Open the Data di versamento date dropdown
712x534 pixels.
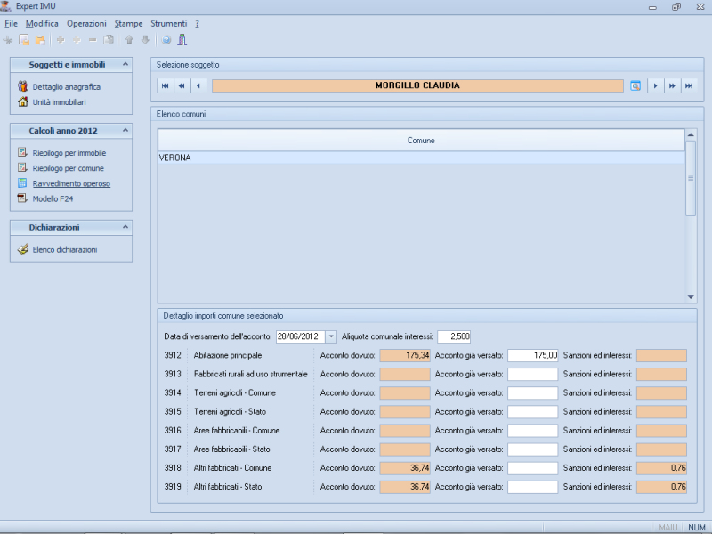point(332,336)
